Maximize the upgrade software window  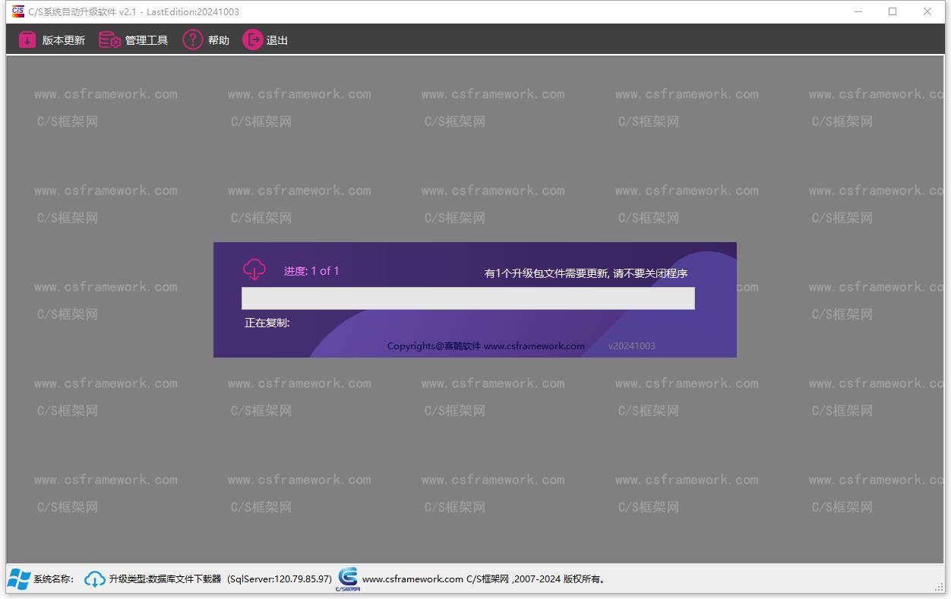893,11
